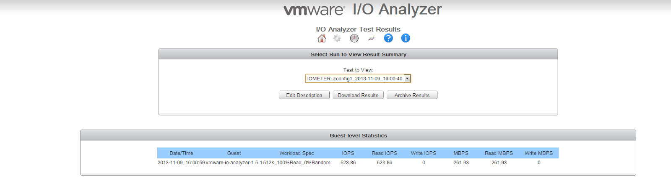The image size is (671, 181).
Task: Click the Archive Results button
Action: point(412,95)
